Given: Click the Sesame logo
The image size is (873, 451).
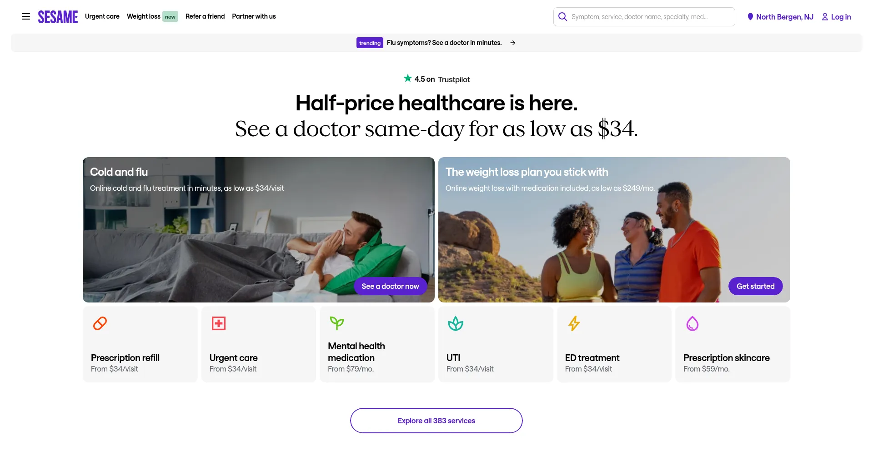Looking at the screenshot, I should coord(58,17).
